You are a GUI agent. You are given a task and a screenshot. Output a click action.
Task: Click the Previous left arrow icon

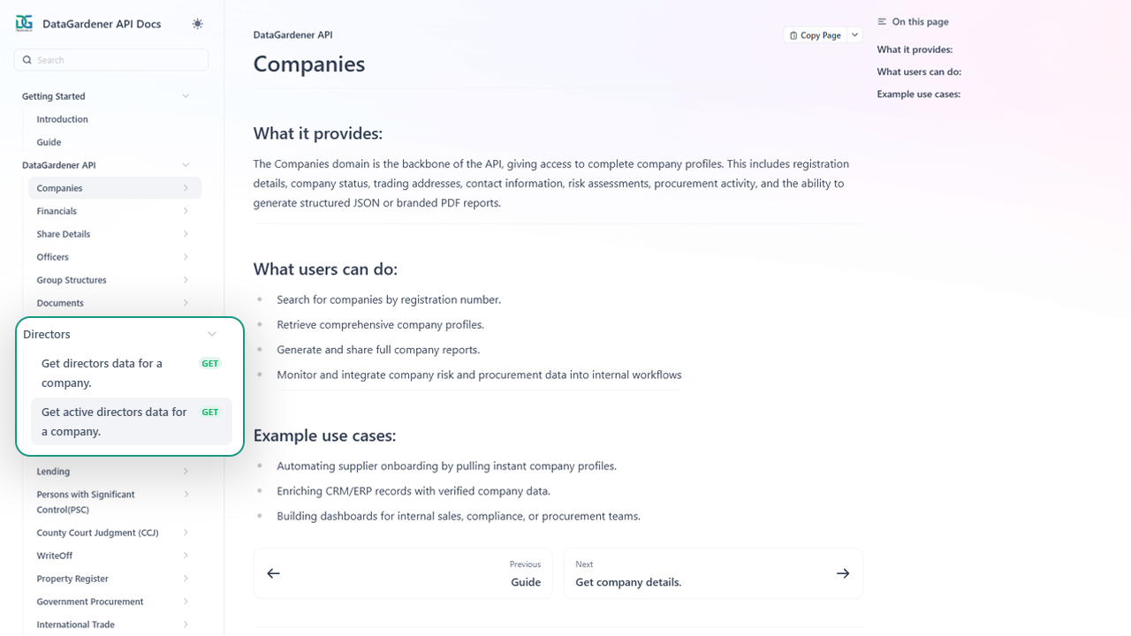point(274,573)
